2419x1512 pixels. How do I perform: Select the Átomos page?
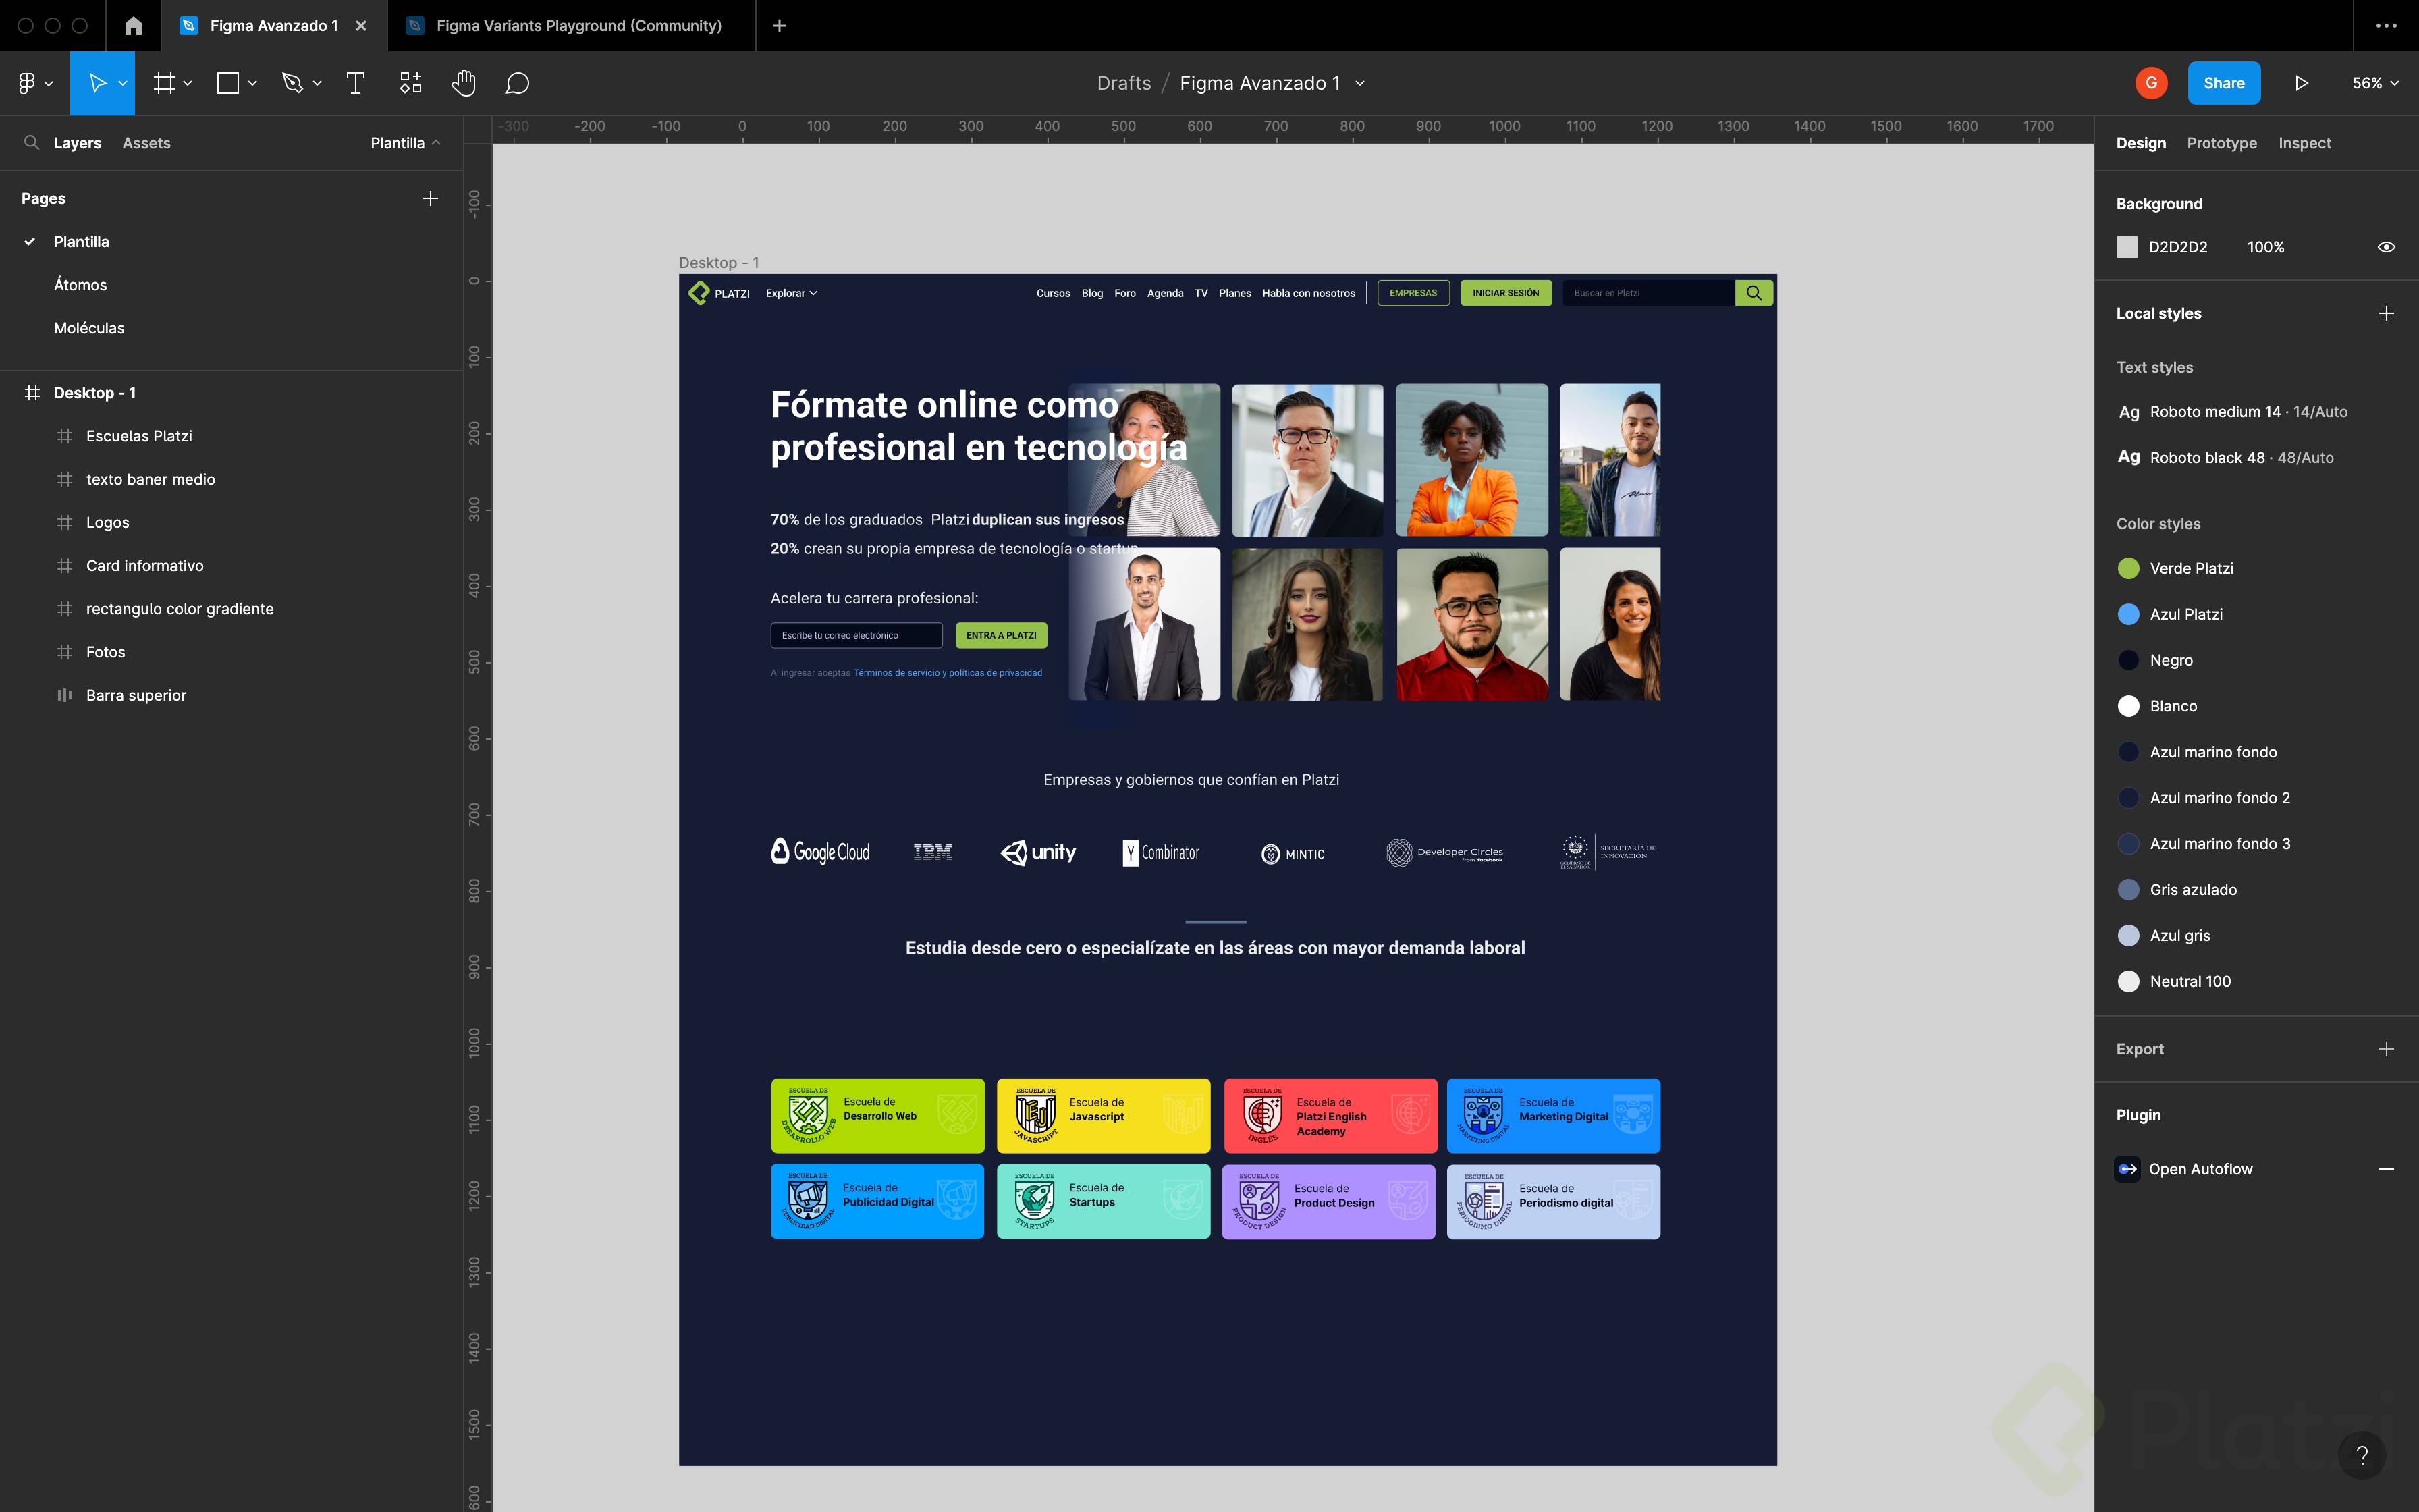tap(80, 285)
